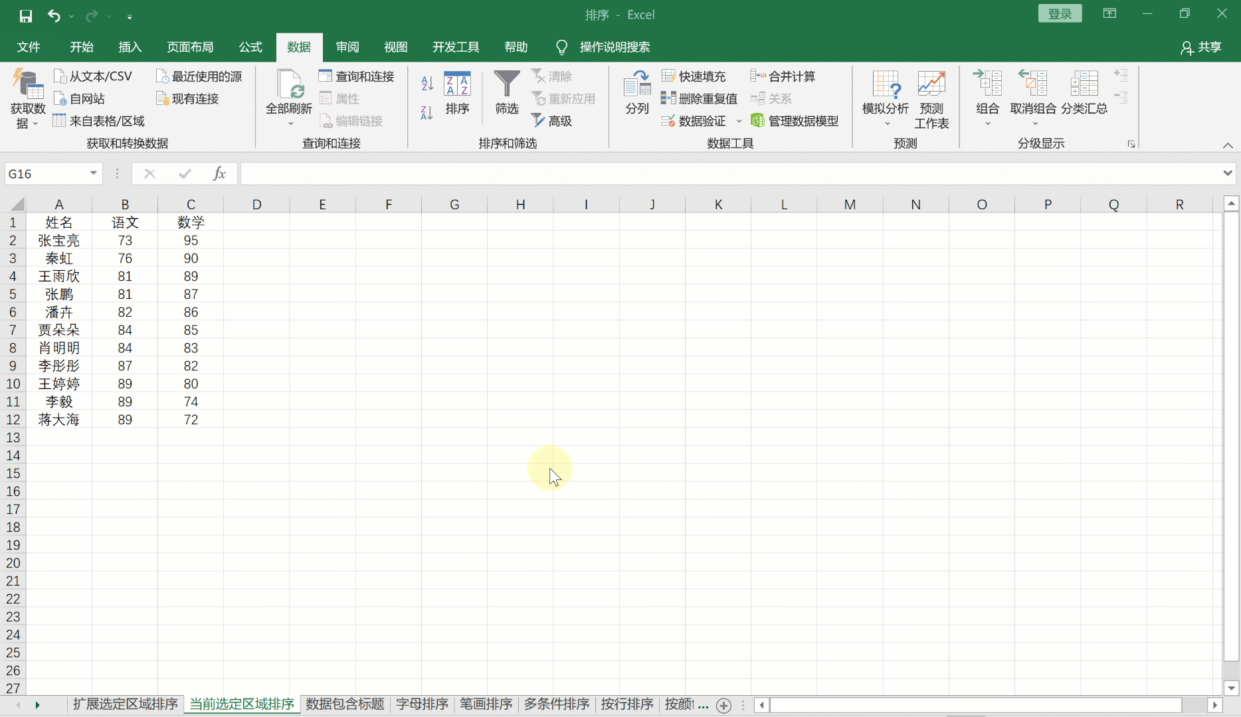Open the File (文件) menu
Screen dimensions: 1241x717
click(29, 47)
